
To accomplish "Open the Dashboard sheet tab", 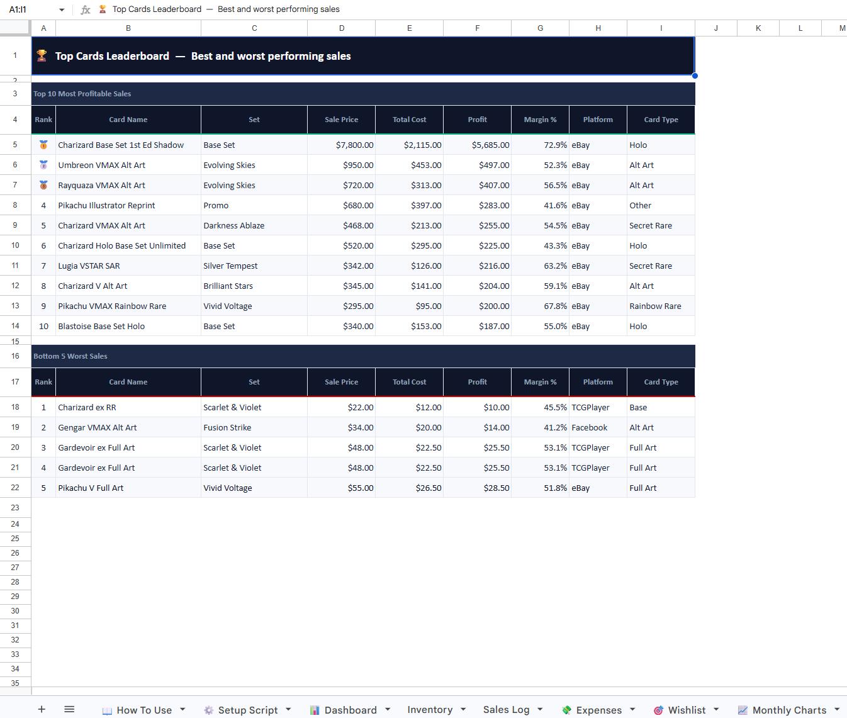I will tap(344, 710).
